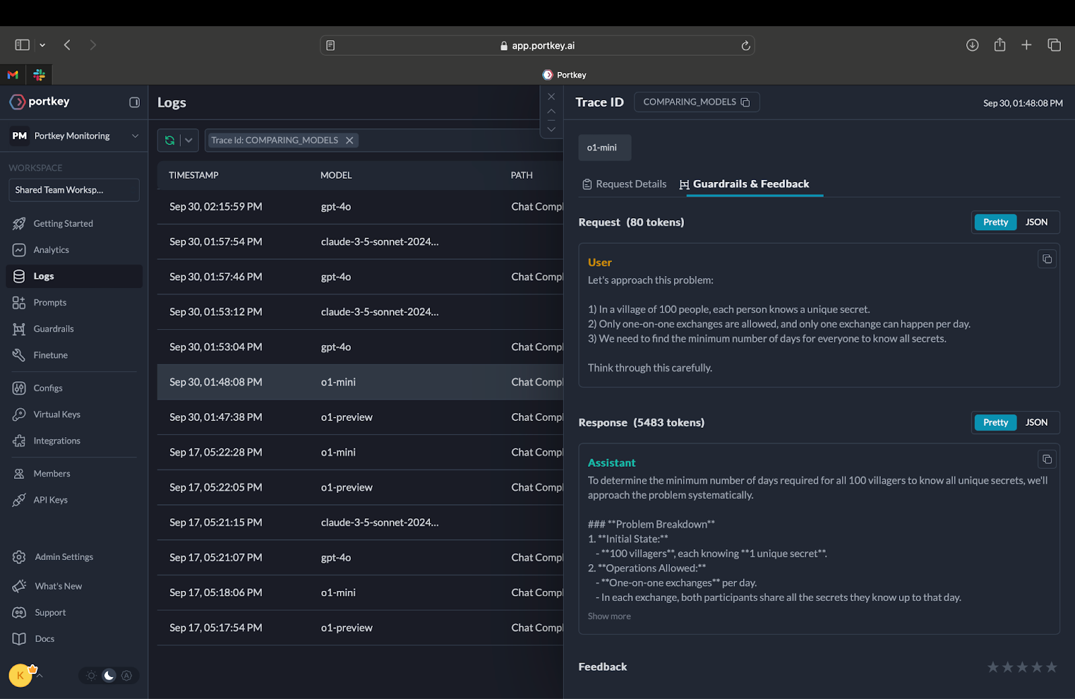The height and width of the screenshot is (699, 1075).
Task: Go to previous log entry arrow
Action: point(551,111)
